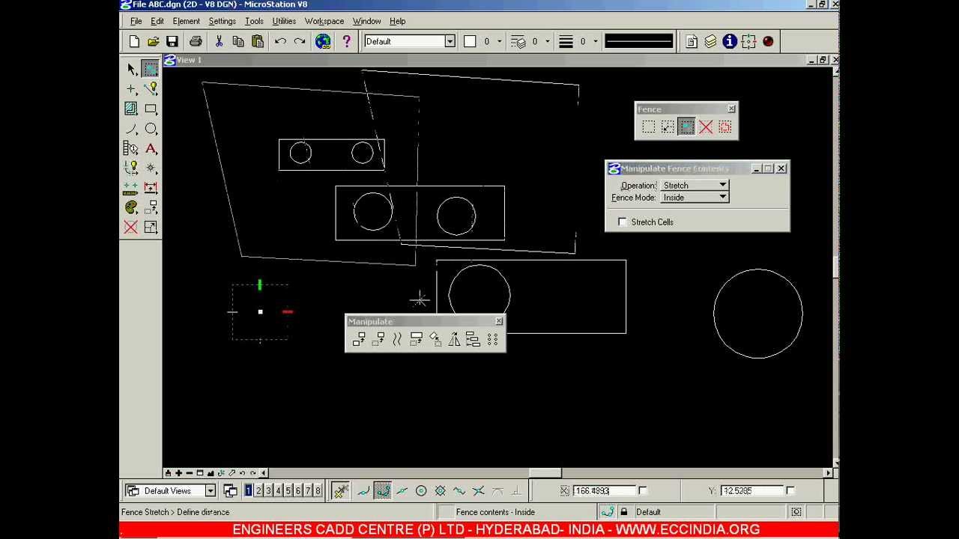Click the view horizontal scrollbar thumb
959x539 pixels.
coord(545,472)
